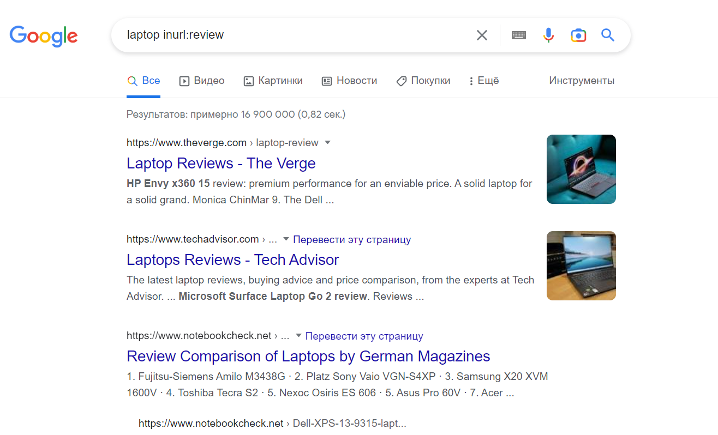718x435 pixels.
Task: Click the https://www.techadvisor.com URL text
Action: (x=193, y=239)
